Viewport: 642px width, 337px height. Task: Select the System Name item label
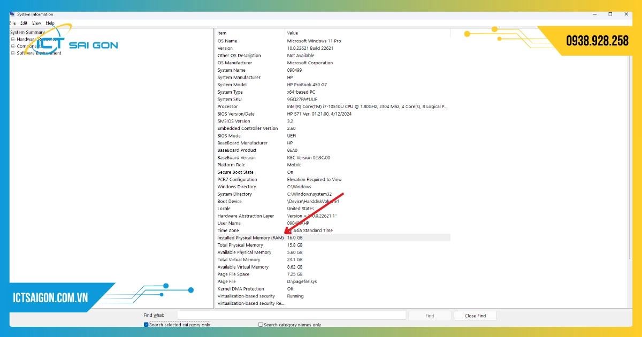tap(232, 70)
